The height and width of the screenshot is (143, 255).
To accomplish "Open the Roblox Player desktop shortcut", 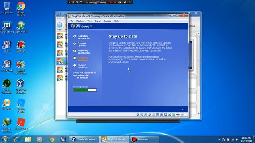I will click(21, 124).
